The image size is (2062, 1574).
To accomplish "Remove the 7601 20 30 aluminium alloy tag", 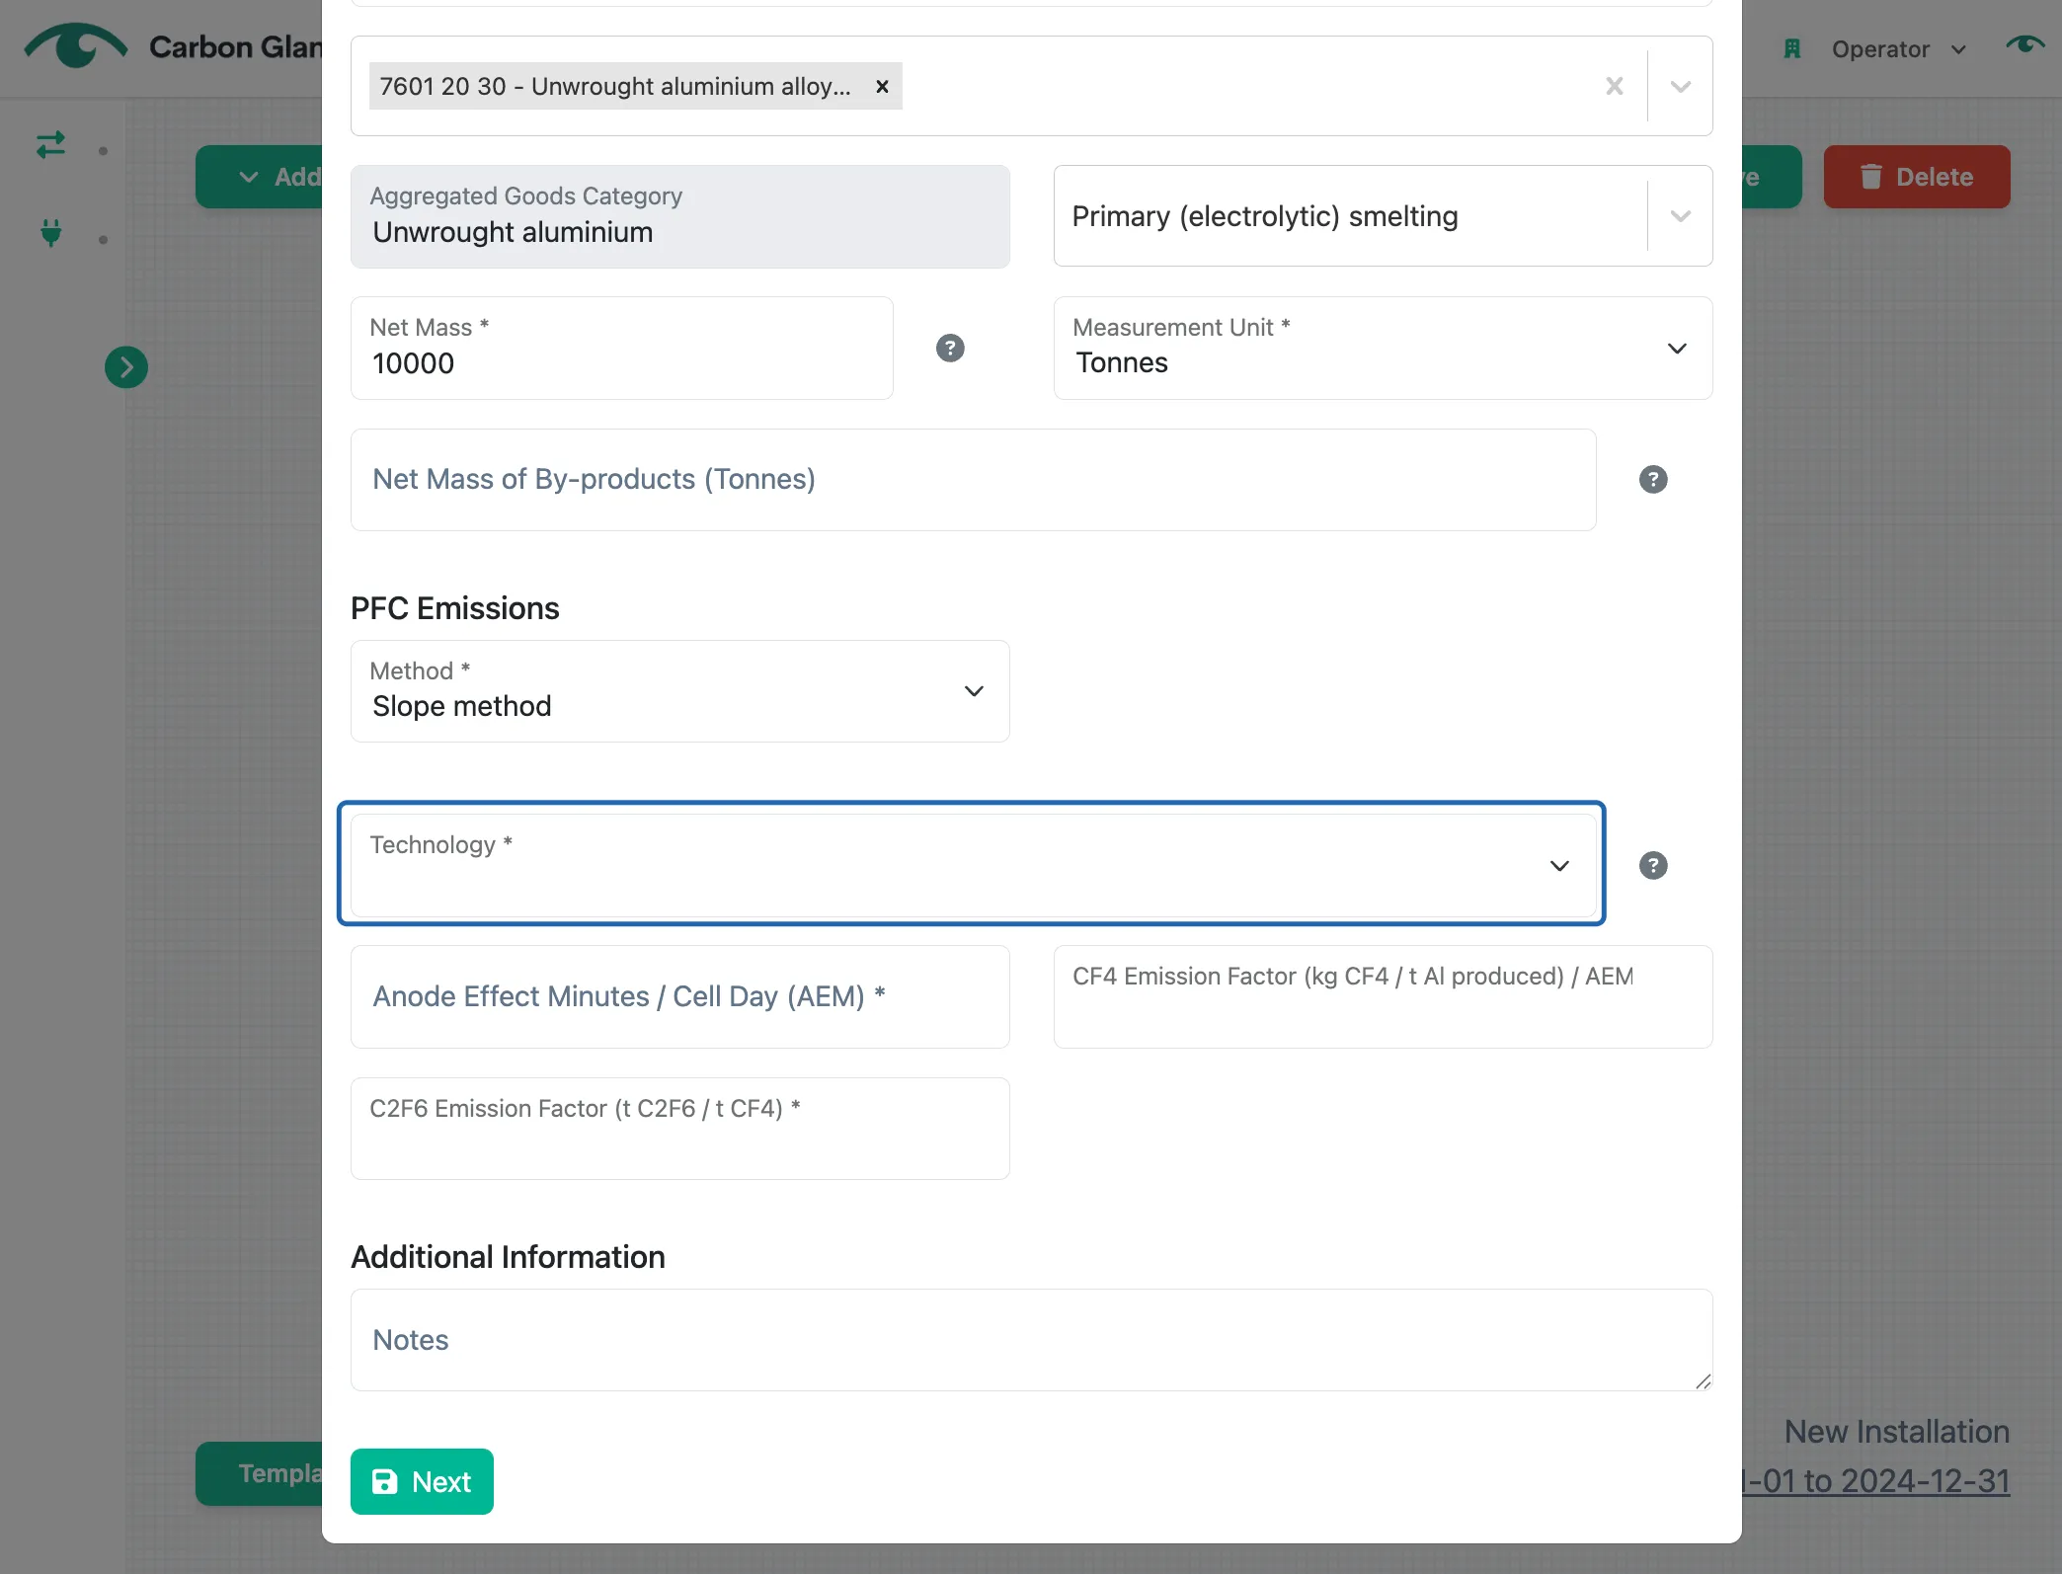I will point(882,87).
